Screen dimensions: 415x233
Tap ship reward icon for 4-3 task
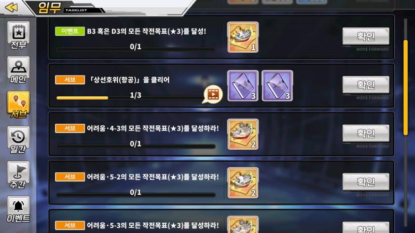pyautogui.click(x=243, y=135)
